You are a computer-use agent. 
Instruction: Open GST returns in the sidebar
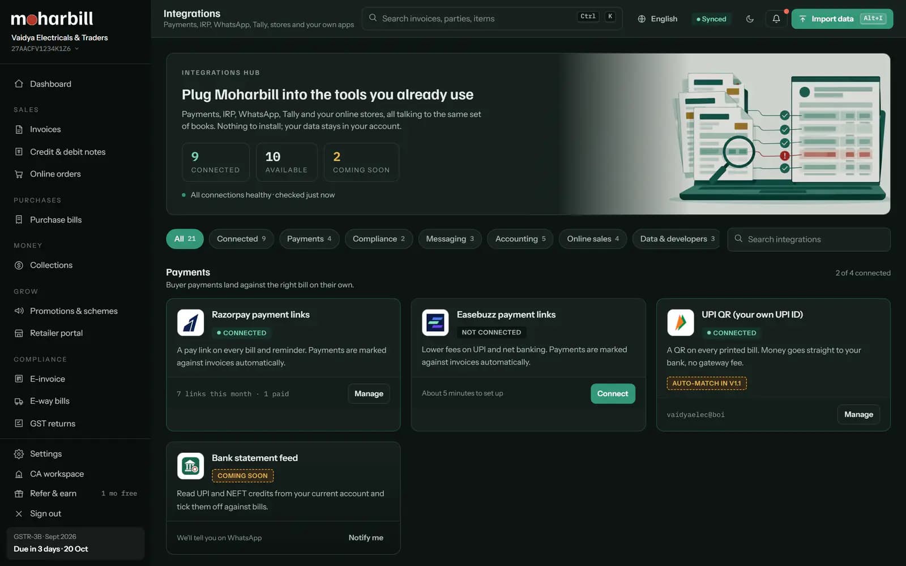click(75, 423)
